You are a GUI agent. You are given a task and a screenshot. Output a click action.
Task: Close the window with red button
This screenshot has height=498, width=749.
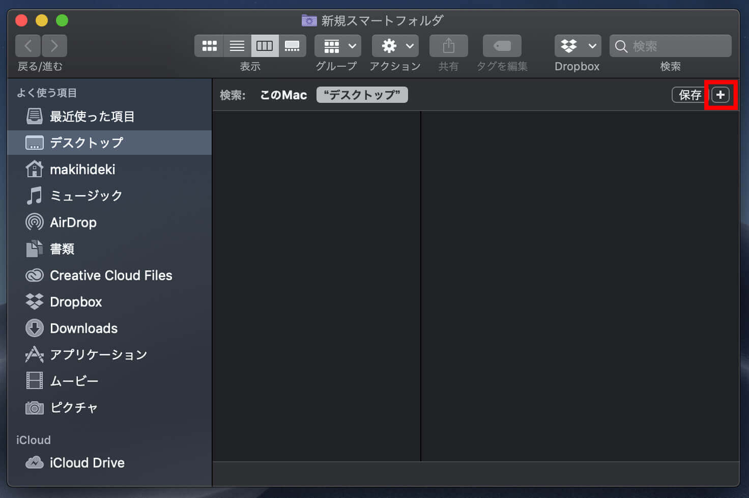[22, 21]
